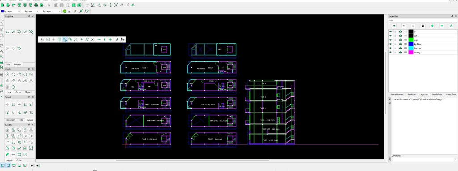Image resolution: width=458 pixels, height=171 pixels.
Task: Click Remove layer minus icon
Action: 441,26
